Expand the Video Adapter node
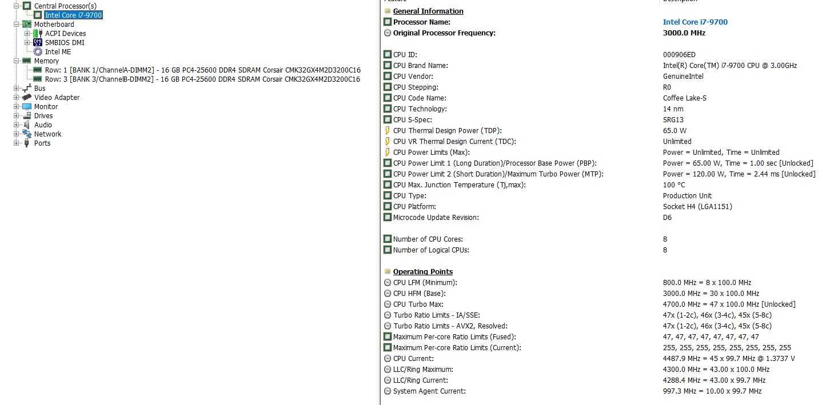 coord(17,97)
